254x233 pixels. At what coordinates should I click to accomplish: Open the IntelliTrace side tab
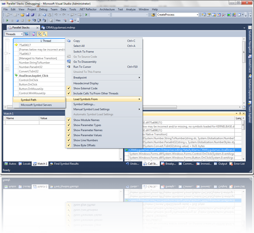tap(250, 64)
